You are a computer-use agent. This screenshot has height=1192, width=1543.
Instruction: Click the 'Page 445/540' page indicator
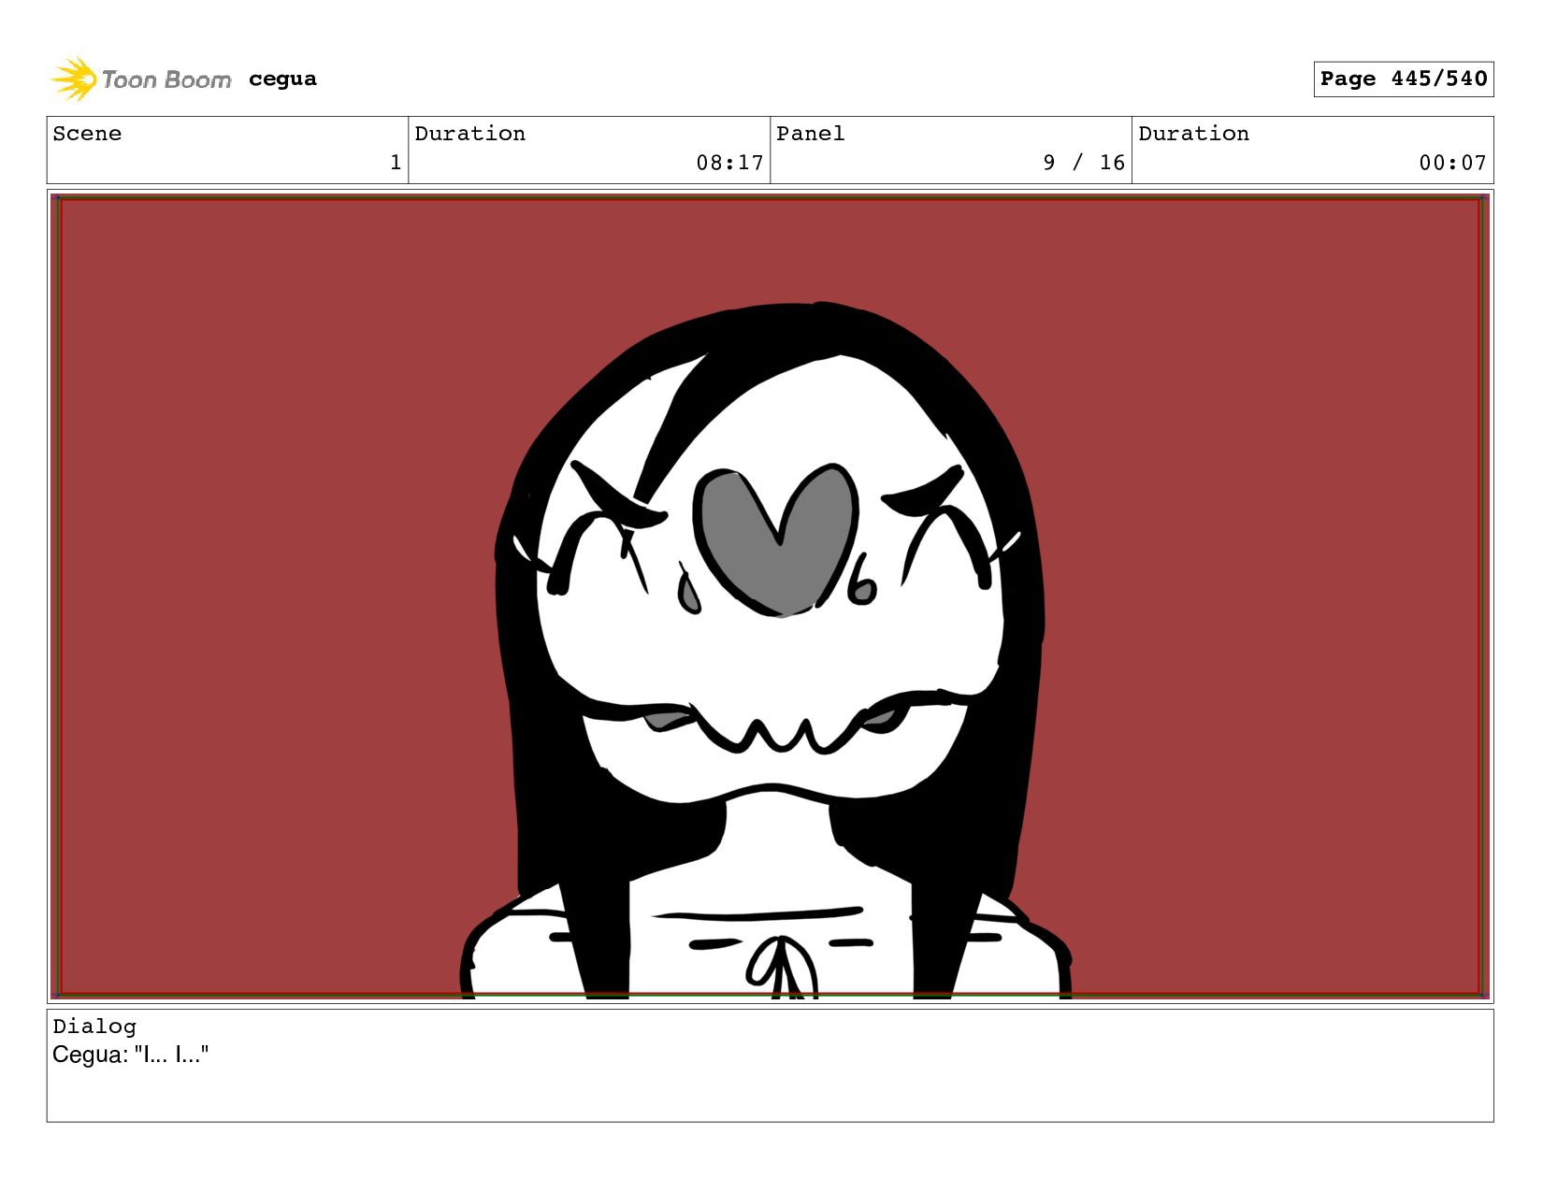coord(1403,79)
